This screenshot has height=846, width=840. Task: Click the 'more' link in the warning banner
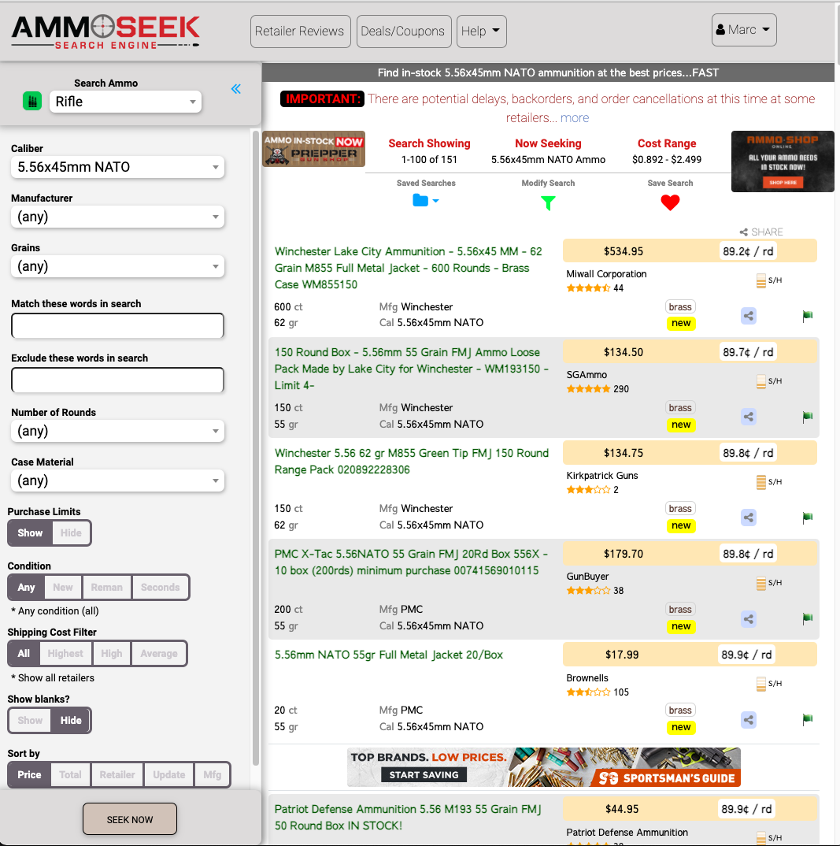pos(575,117)
